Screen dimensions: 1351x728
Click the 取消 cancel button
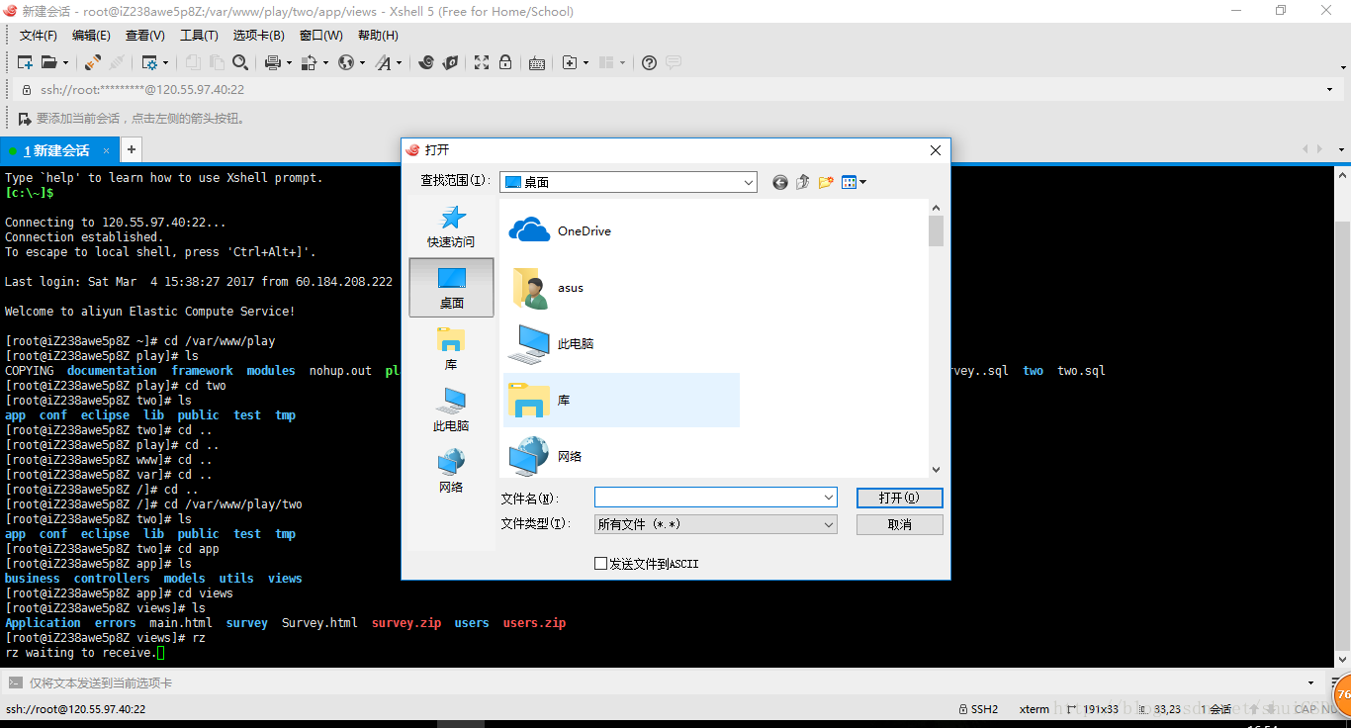[899, 525]
